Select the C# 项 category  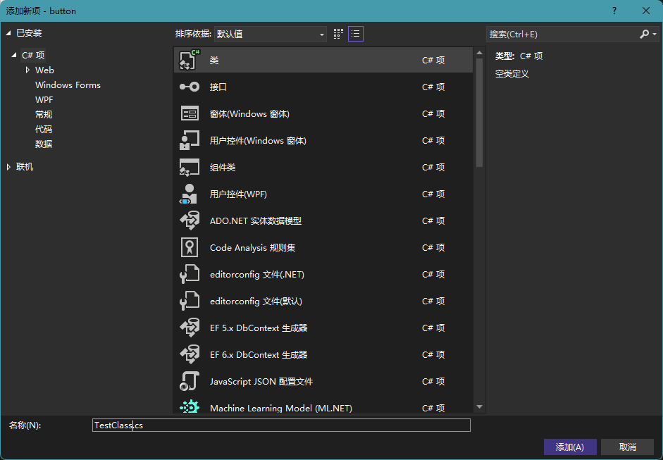point(33,56)
